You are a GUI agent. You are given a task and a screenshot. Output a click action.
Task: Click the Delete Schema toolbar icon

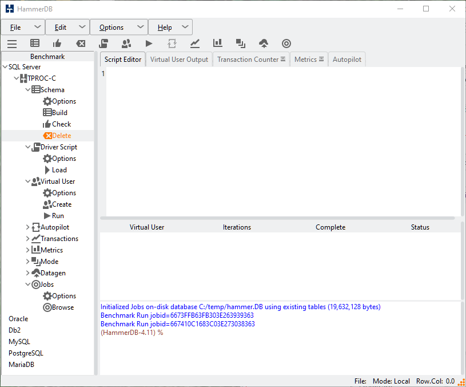[x=81, y=44]
